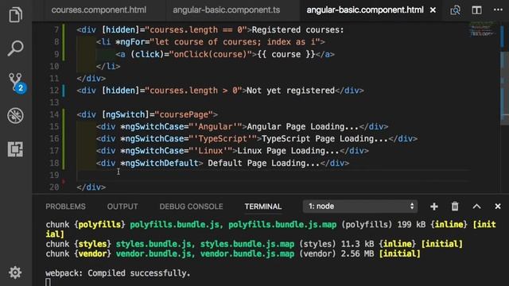Switch to angular-basic.component.ts tab
Screen dimensions: 509x286
[x=226, y=10]
